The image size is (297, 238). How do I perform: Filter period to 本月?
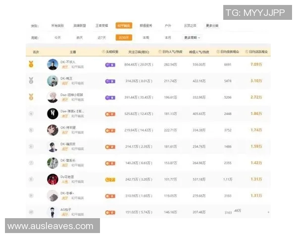coord(168,38)
